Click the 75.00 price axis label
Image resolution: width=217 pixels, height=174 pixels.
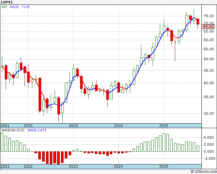pyautogui.click(x=209, y=16)
